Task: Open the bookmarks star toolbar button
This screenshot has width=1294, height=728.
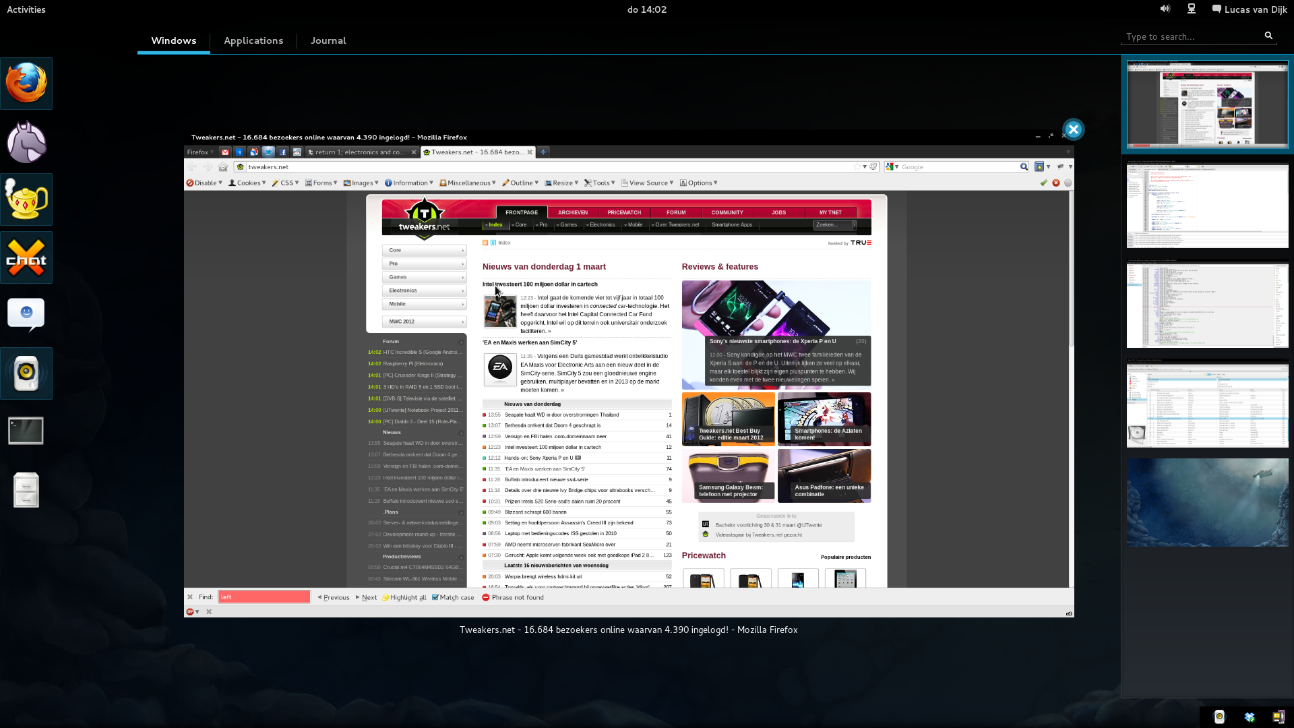Action: pyautogui.click(x=1039, y=166)
